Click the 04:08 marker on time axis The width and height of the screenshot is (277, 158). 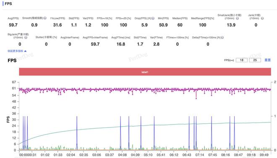coord(122,155)
